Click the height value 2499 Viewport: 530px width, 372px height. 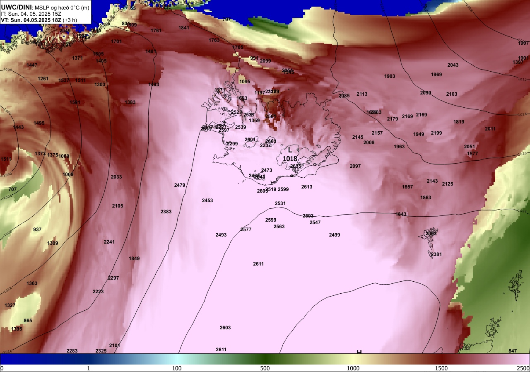pyautogui.click(x=335, y=235)
